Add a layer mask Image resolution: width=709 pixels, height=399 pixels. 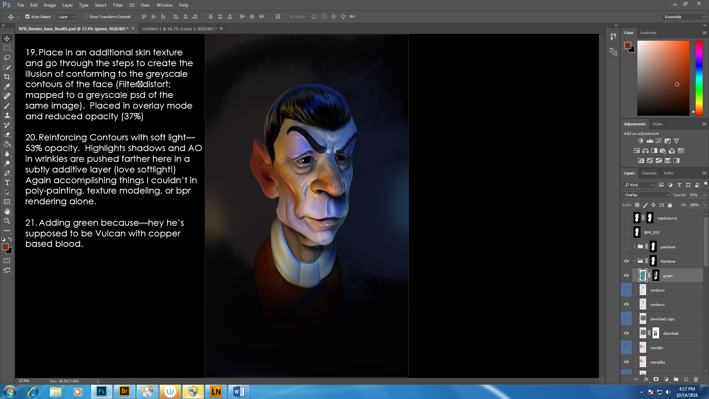pyautogui.click(x=656, y=379)
